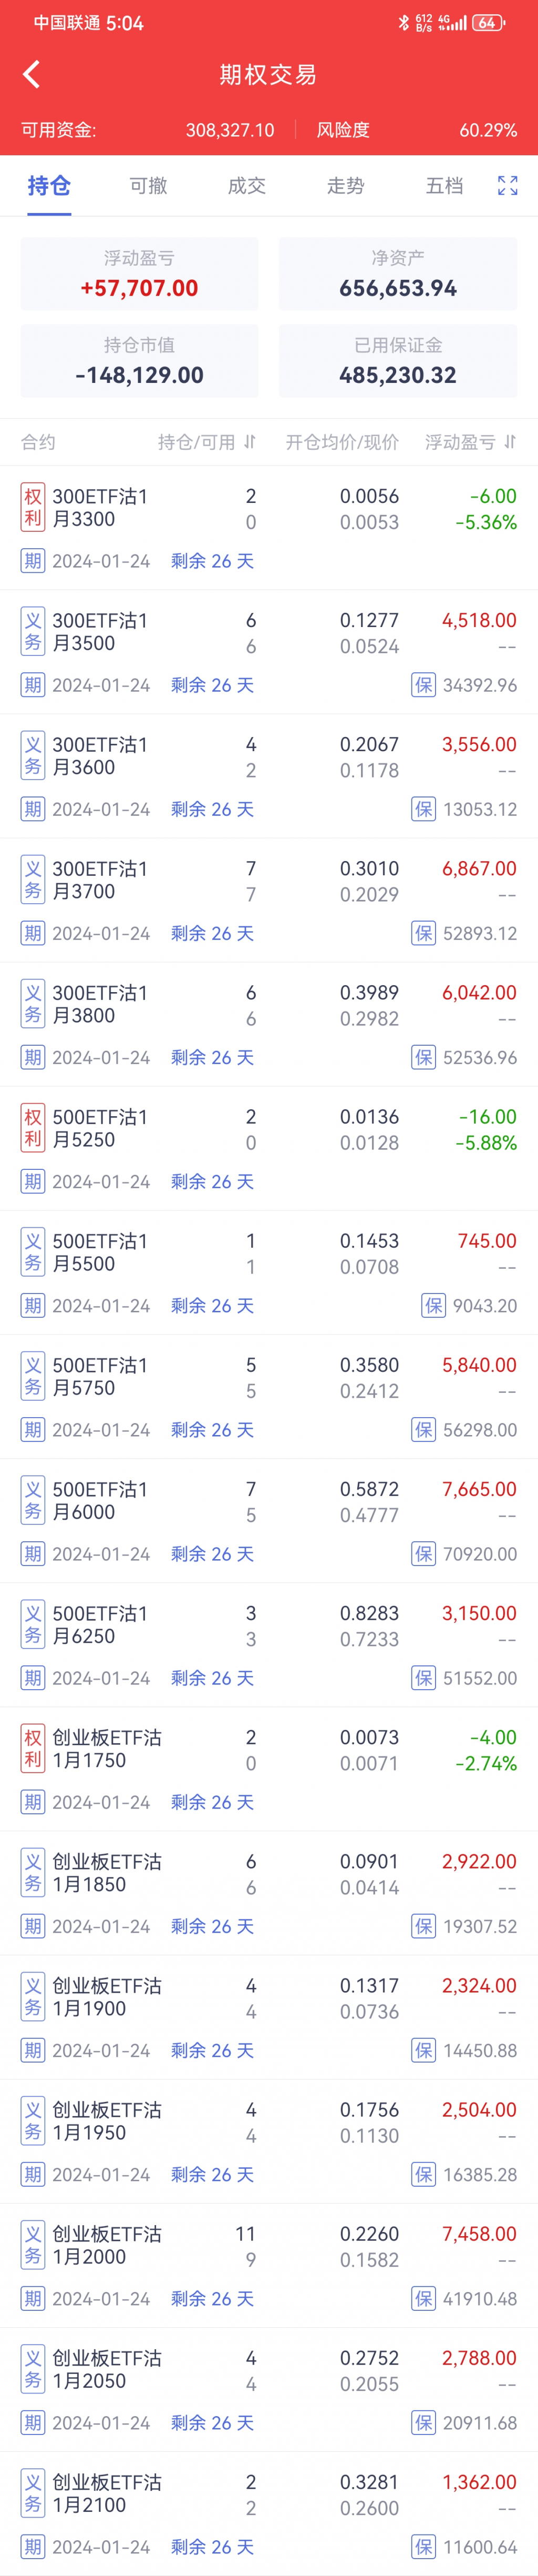Click the 保 margin icon beside 70920.00
The image size is (538, 2576).
point(424,1553)
